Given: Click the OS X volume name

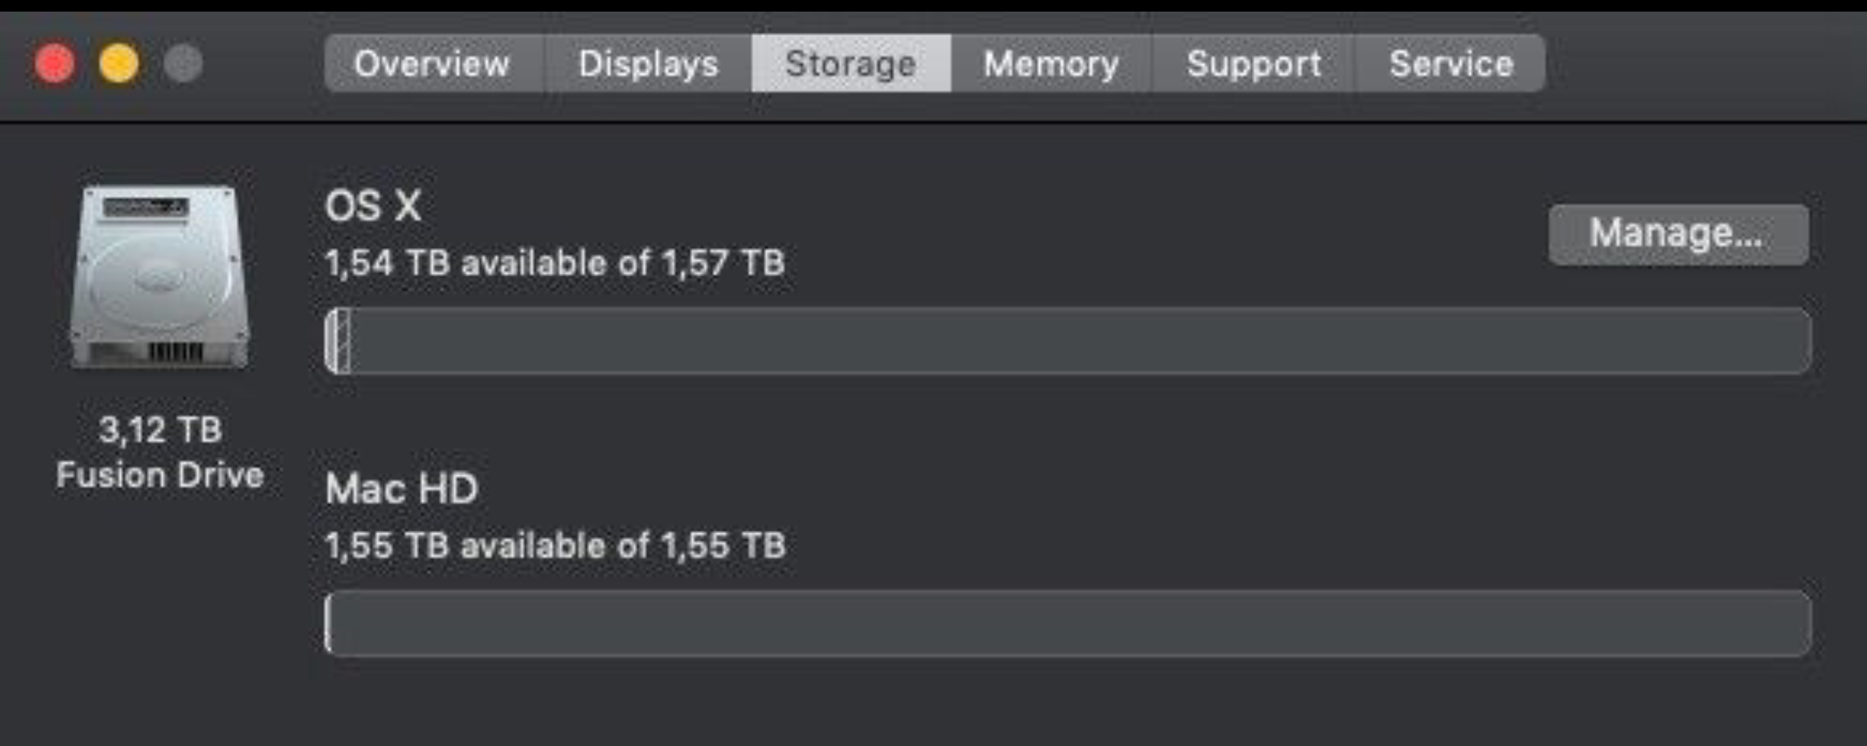Looking at the screenshot, I should pos(373,206).
